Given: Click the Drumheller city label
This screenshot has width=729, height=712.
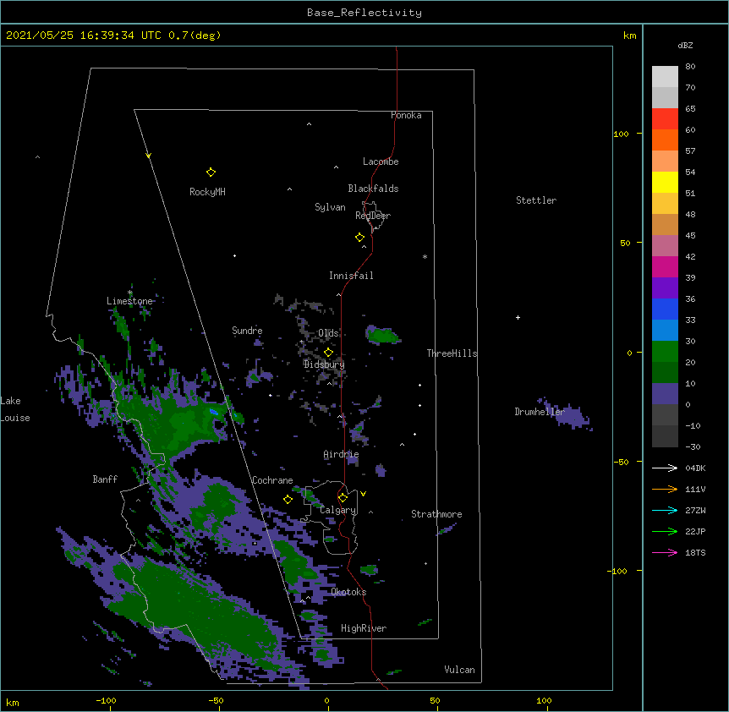Looking at the screenshot, I should click(x=540, y=412).
